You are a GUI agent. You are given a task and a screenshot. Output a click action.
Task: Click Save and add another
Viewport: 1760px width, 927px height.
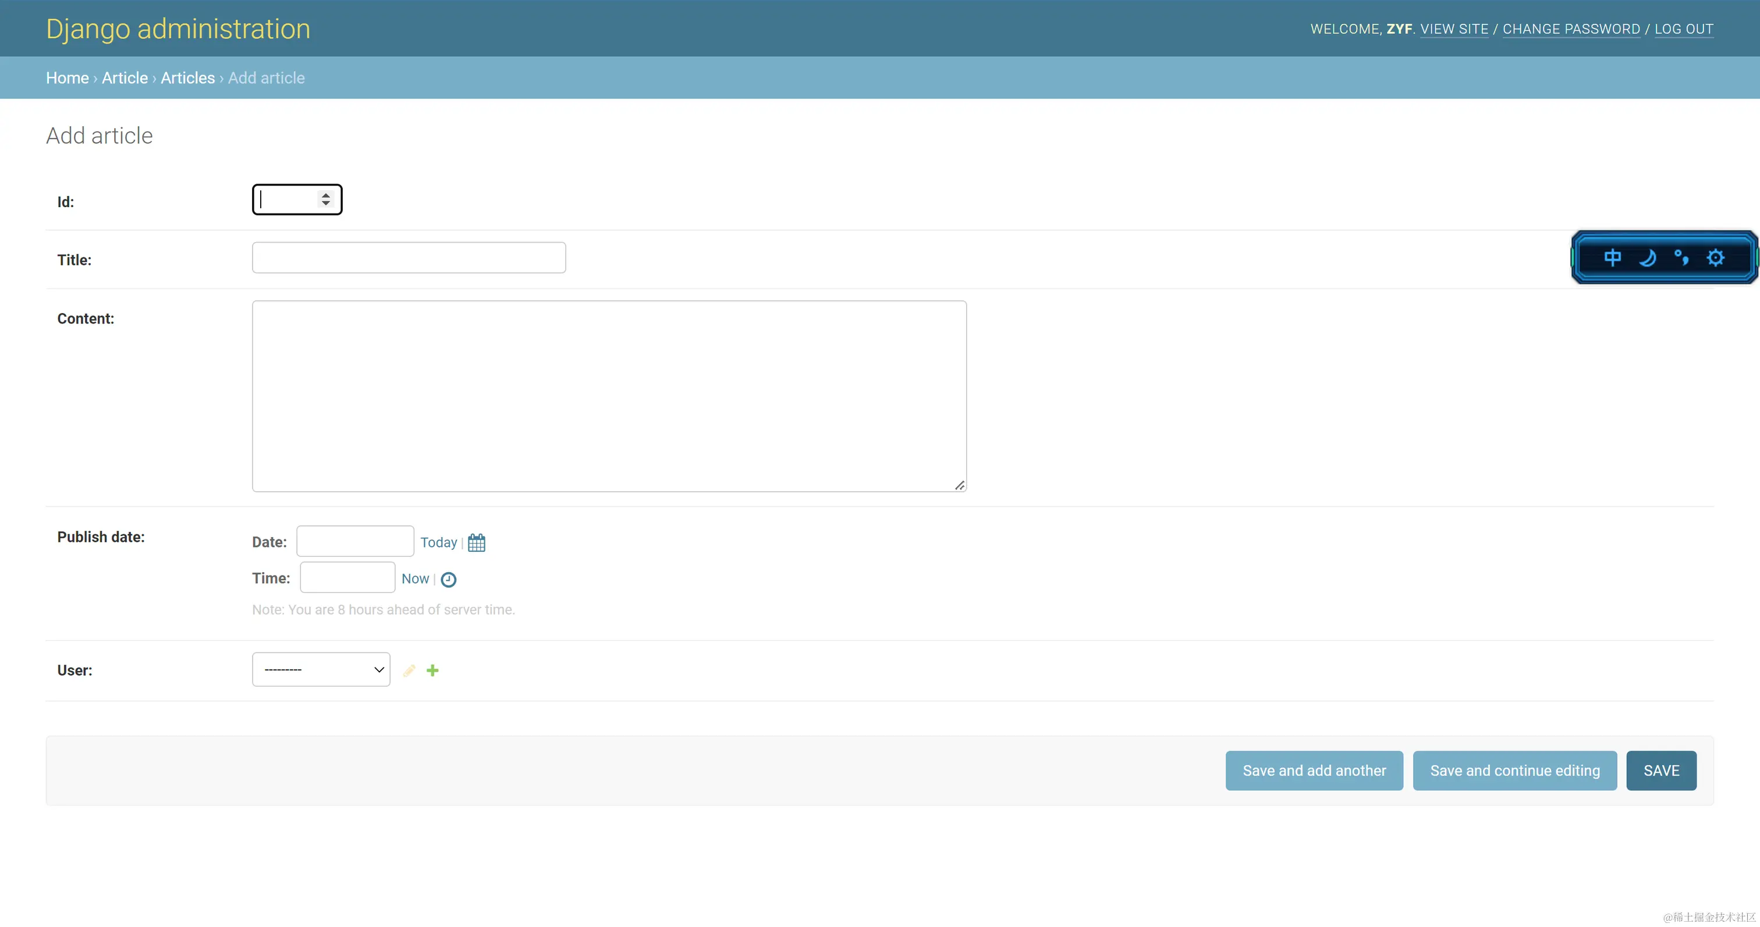coord(1314,770)
